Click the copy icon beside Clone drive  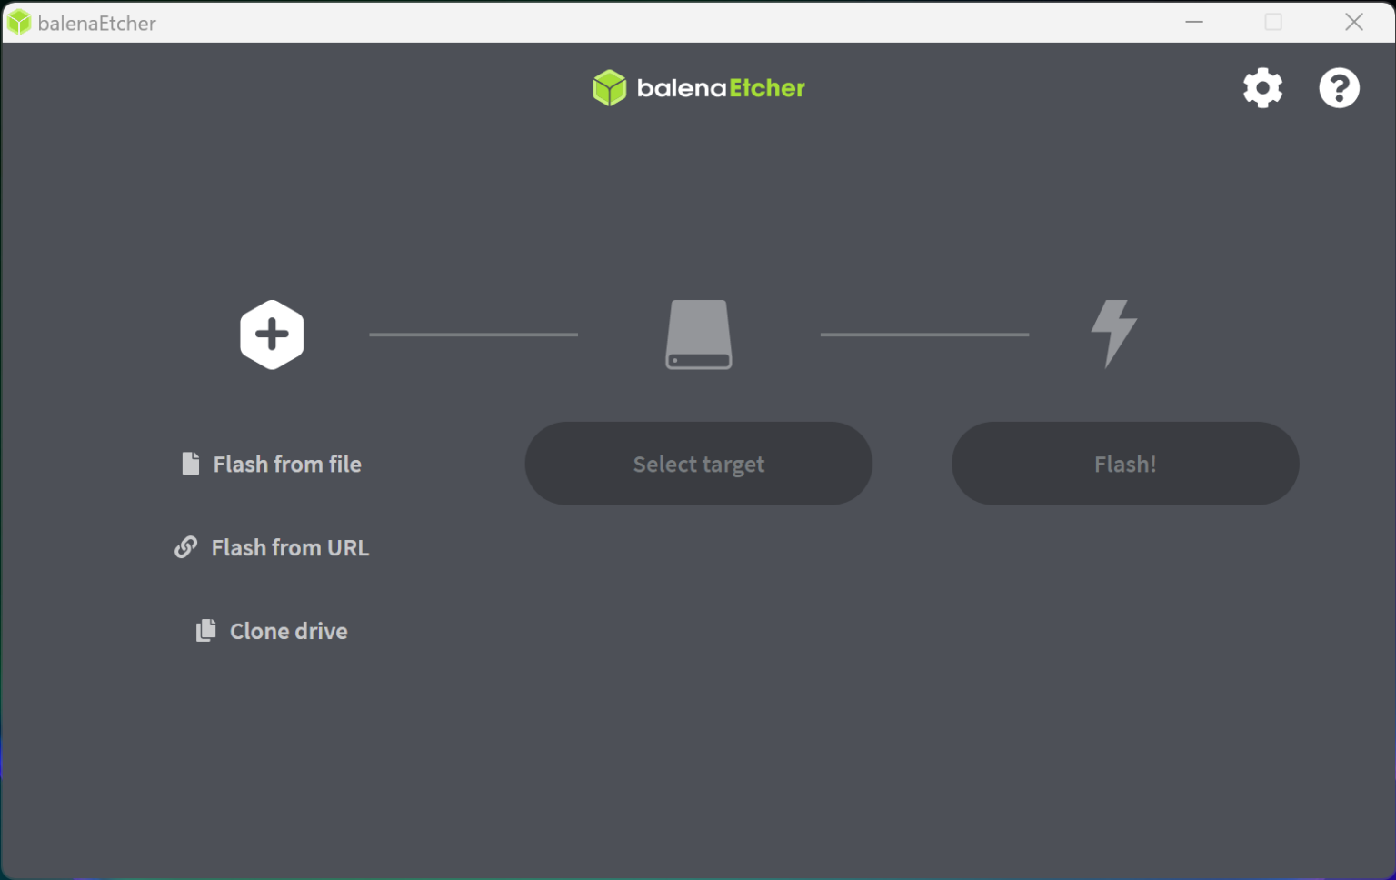pos(205,630)
